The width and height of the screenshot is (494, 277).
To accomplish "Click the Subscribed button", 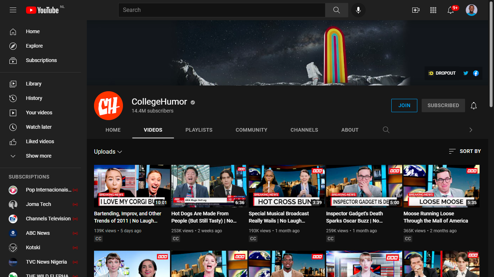I will point(443,106).
